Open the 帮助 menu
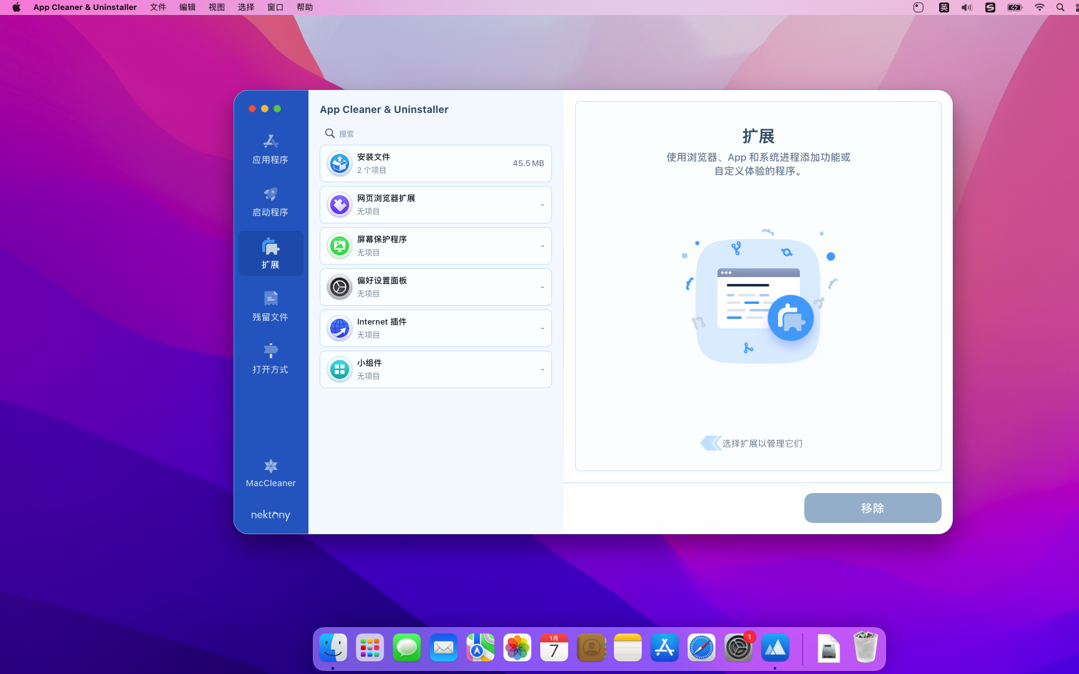The height and width of the screenshot is (674, 1079). tap(305, 7)
